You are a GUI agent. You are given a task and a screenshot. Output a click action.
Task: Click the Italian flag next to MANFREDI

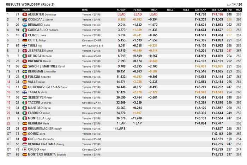point(25,108)
